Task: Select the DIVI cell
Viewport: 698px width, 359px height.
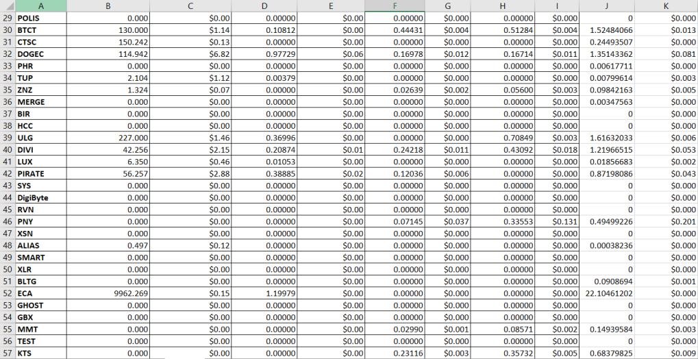Action: click(x=41, y=150)
